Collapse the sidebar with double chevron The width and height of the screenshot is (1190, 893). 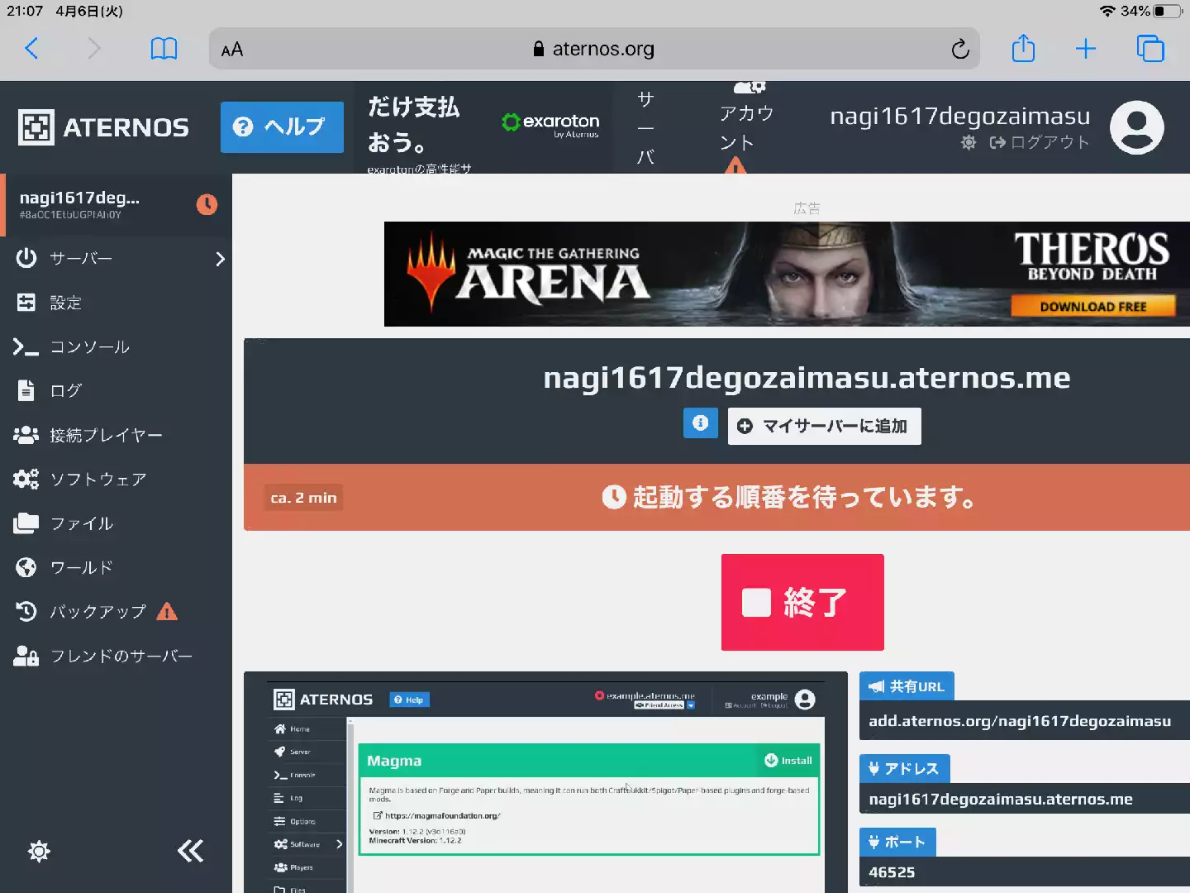191,852
